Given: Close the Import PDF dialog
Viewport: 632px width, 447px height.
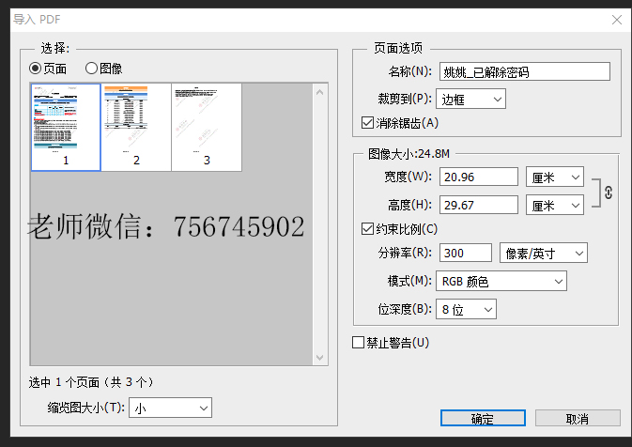Looking at the screenshot, I should [x=615, y=19].
